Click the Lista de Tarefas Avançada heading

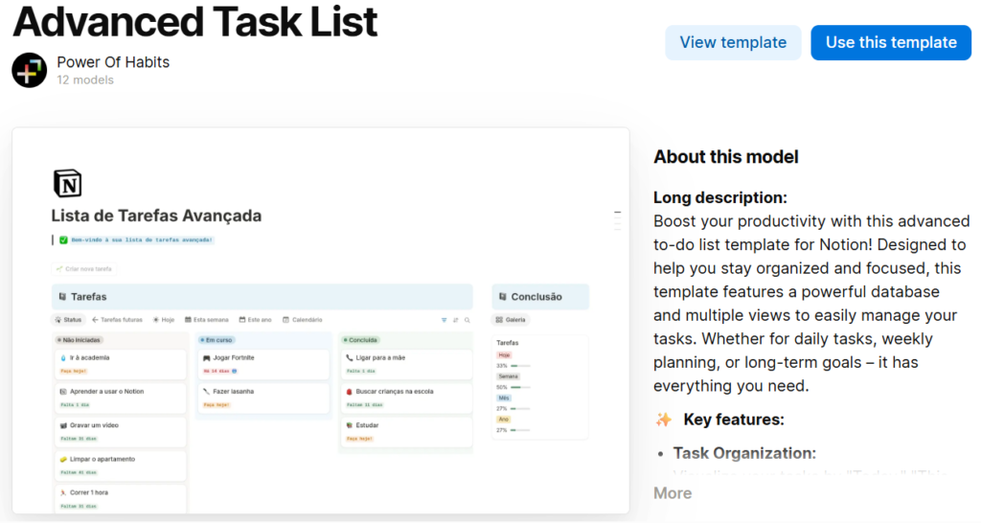coord(156,216)
